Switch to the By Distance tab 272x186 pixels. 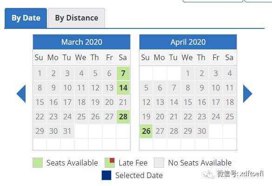(x=77, y=18)
